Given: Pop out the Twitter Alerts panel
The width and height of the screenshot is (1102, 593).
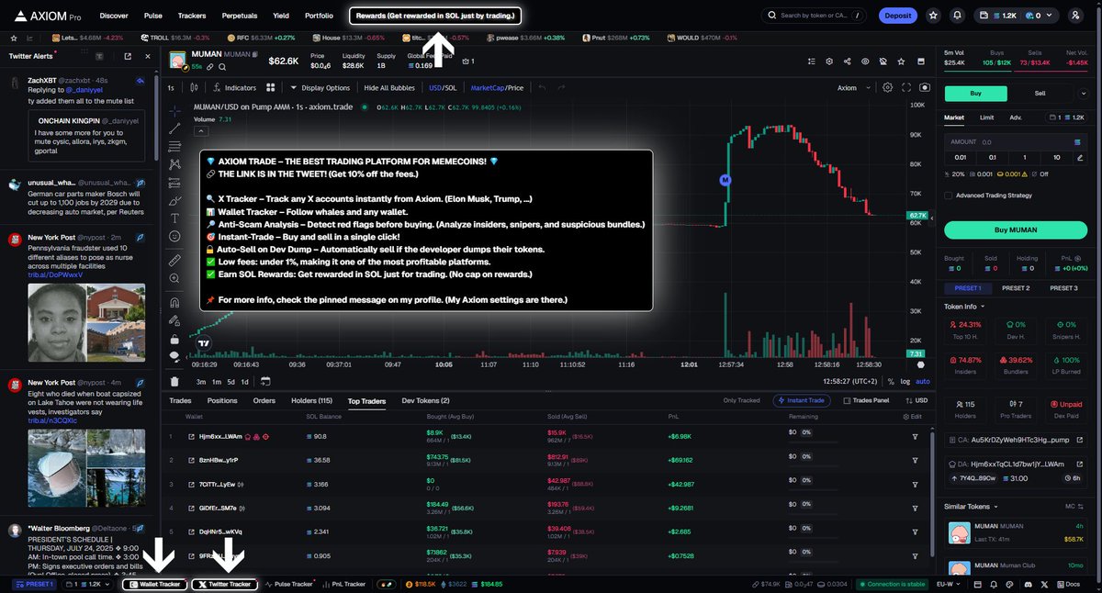Looking at the screenshot, I should (x=128, y=57).
